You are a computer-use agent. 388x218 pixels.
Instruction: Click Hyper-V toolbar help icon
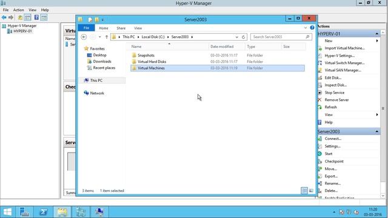36,18
